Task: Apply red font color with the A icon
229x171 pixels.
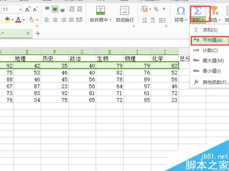Action: pyautogui.click(x=18, y=20)
